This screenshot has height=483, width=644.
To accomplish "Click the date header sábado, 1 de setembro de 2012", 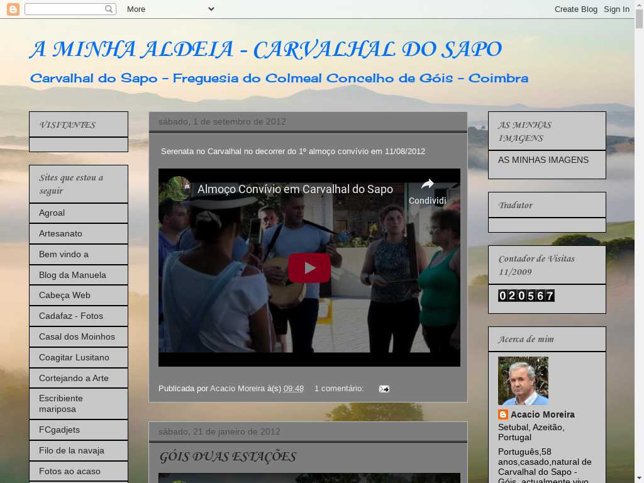I will 222,121.
